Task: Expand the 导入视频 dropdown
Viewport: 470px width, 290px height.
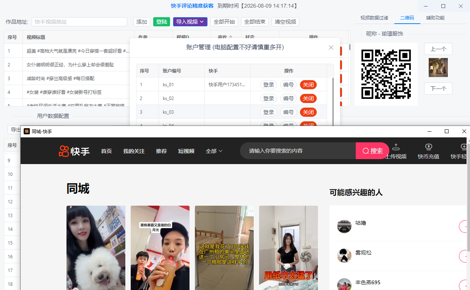Action: point(190,22)
